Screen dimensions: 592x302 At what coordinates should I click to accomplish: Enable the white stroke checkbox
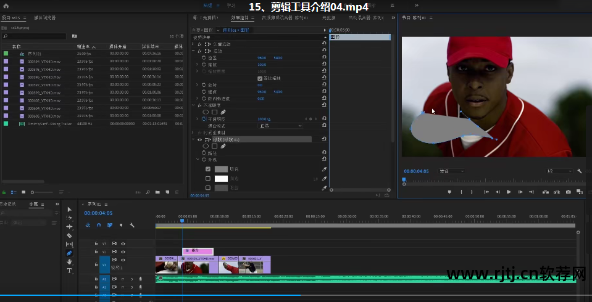[x=208, y=179]
